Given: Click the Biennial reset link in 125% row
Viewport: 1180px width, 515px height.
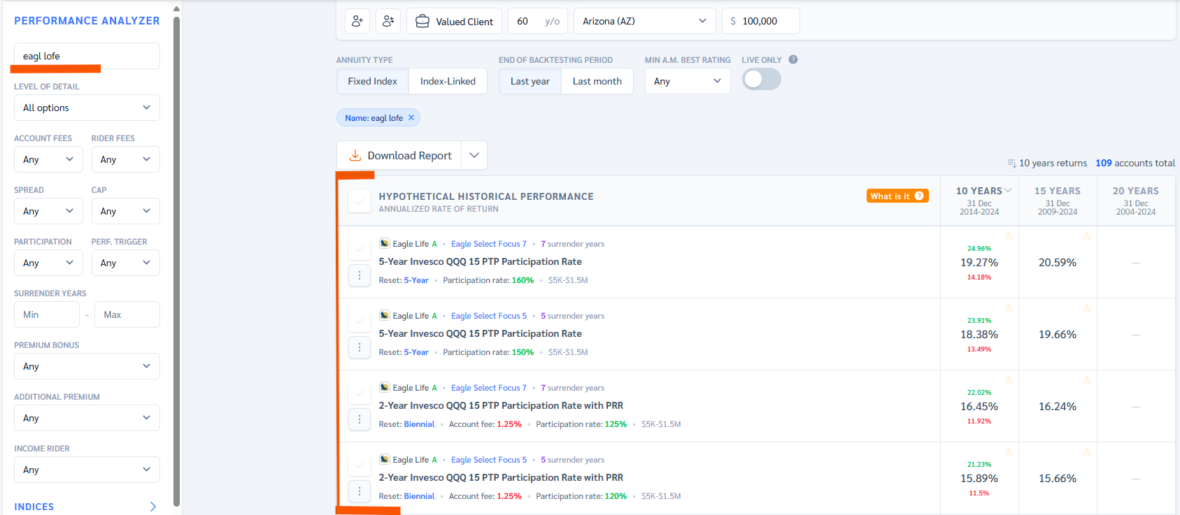Looking at the screenshot, I should click(420, 424).
